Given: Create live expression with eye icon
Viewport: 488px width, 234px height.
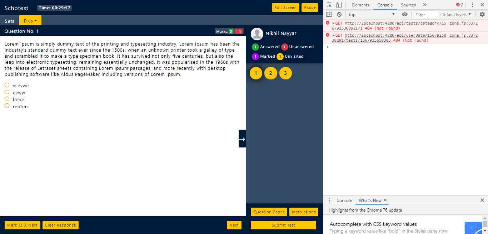Looking at the screenshot, I should click(404, 15).
